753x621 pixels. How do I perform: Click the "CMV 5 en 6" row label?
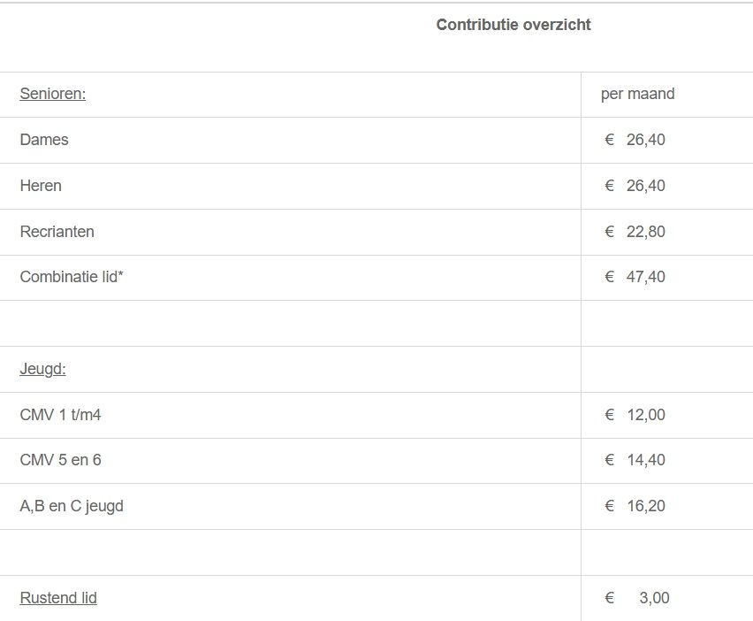(x=60, y=460)
